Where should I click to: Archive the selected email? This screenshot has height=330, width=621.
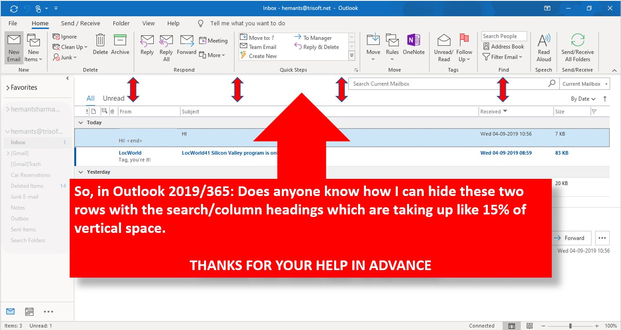click(x=120, y=44)
